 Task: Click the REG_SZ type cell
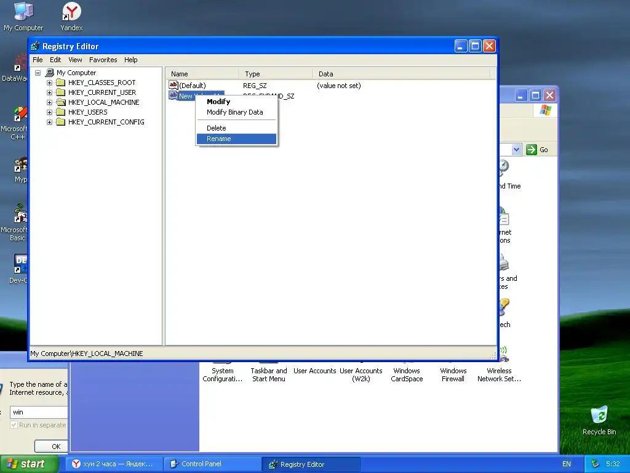255,86
